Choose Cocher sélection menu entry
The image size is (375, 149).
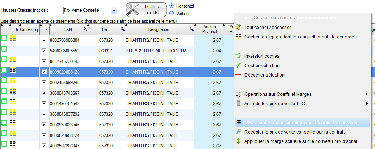262,66
